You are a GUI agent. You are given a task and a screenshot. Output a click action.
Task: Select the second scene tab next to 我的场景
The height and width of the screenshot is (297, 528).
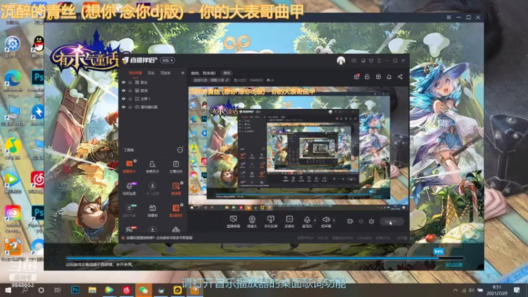[151, 73]
